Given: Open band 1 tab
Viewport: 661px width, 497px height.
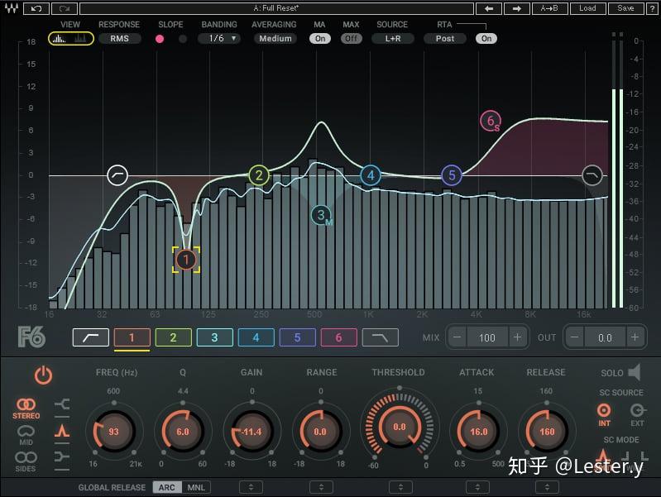Looking at the screenshot, I should click(x=132, y=337).
